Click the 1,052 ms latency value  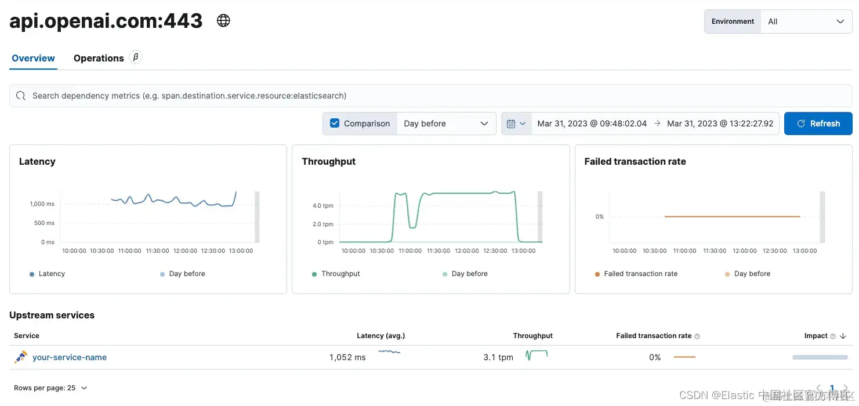pyautogui.click(x=347, y=357)
